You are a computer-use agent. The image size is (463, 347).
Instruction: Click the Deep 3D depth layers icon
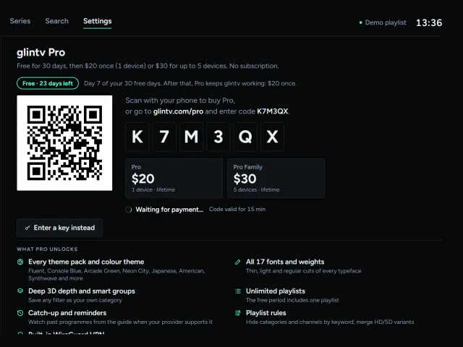(x=20, y=291)
